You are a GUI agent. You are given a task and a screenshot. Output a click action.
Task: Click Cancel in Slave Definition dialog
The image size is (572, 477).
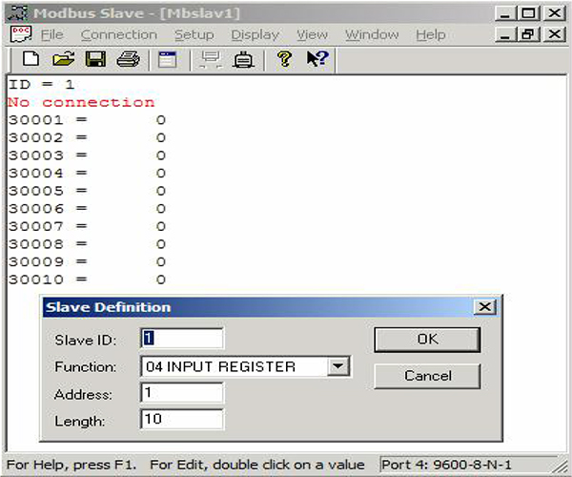tap(427, 376)
